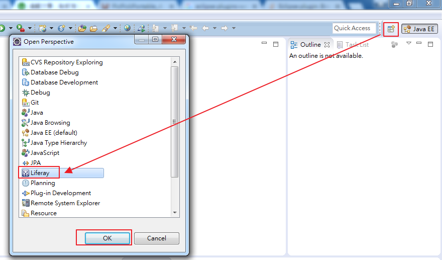Click the Open Type folder icon

(x=82, y=28)
